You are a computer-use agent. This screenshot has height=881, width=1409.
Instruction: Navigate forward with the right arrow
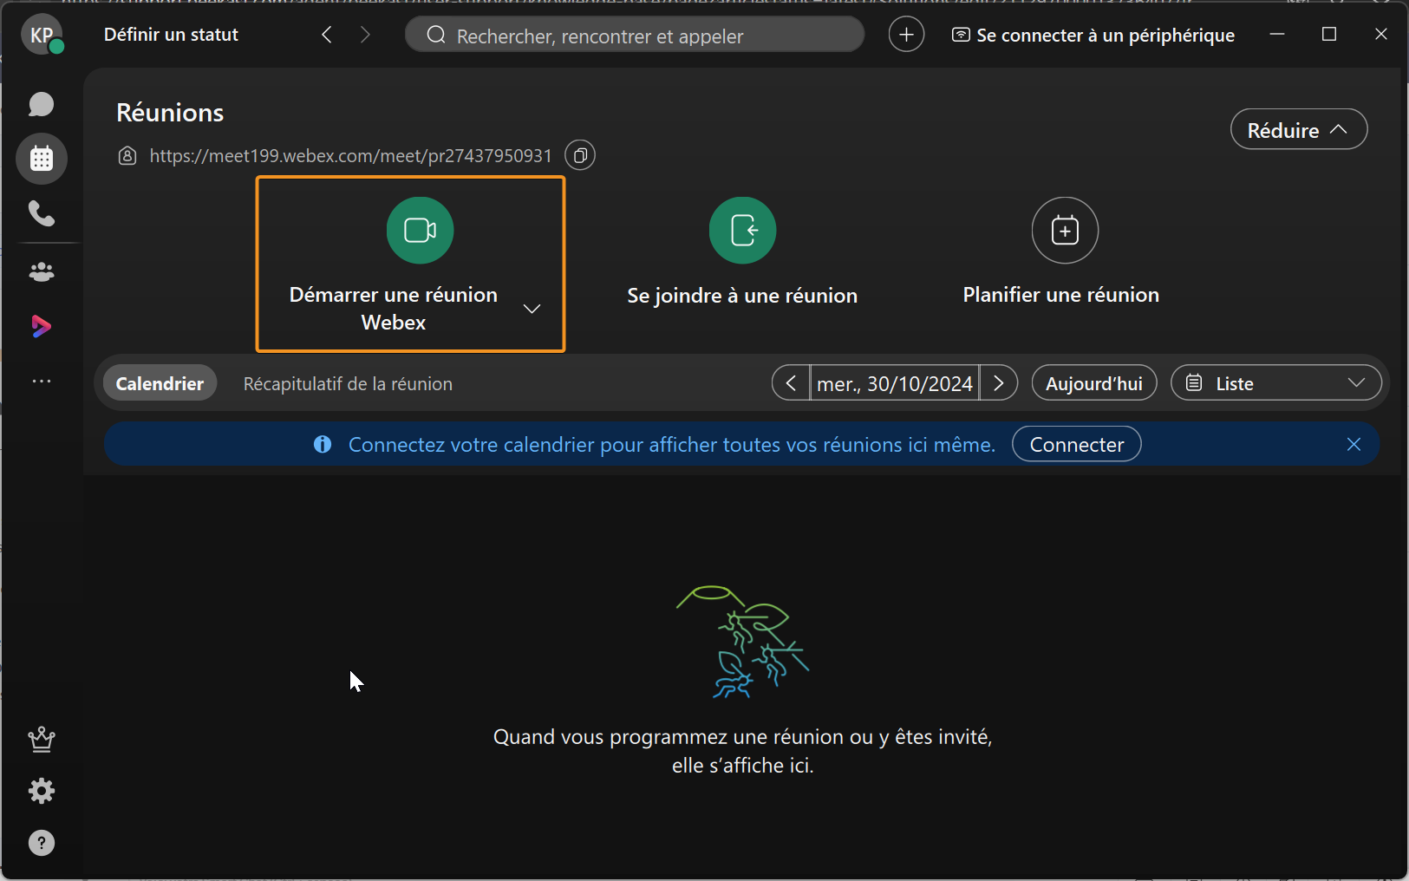pyautogui.click(x=365, y=35)
